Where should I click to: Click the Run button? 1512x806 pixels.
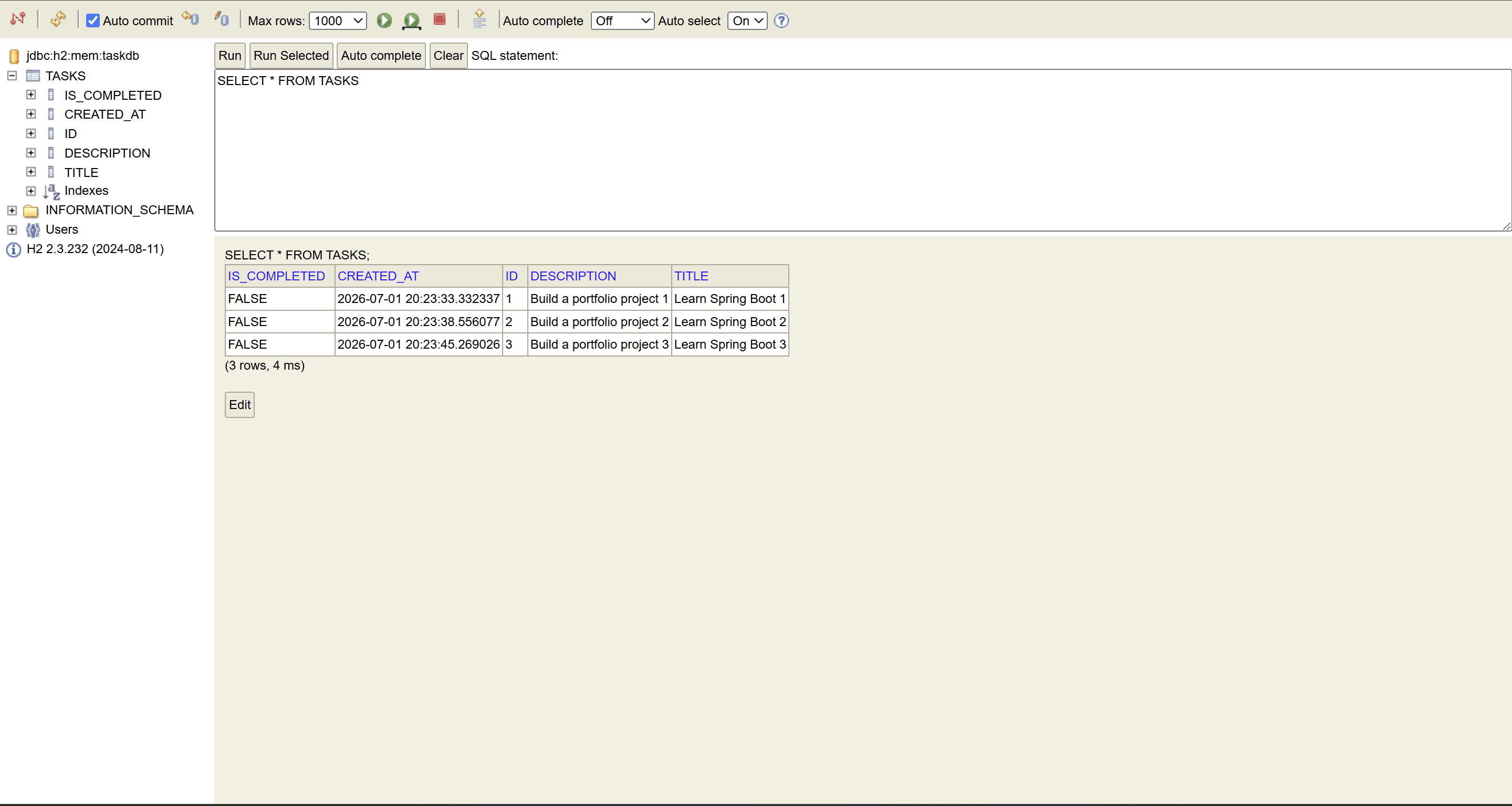(x=230, y=55)
